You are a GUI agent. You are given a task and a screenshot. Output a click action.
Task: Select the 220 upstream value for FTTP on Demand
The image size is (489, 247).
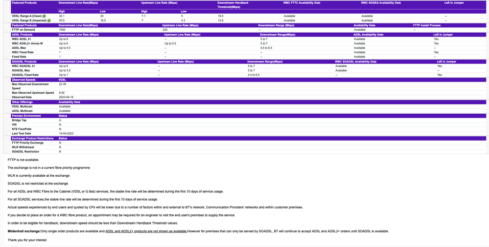coord(165,30)
